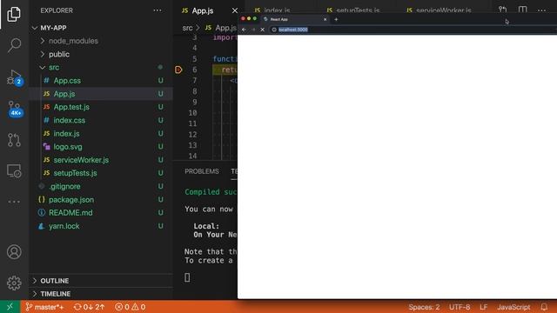Close the App.js editor tab
557x313 pixels.
tap(234, 10)
